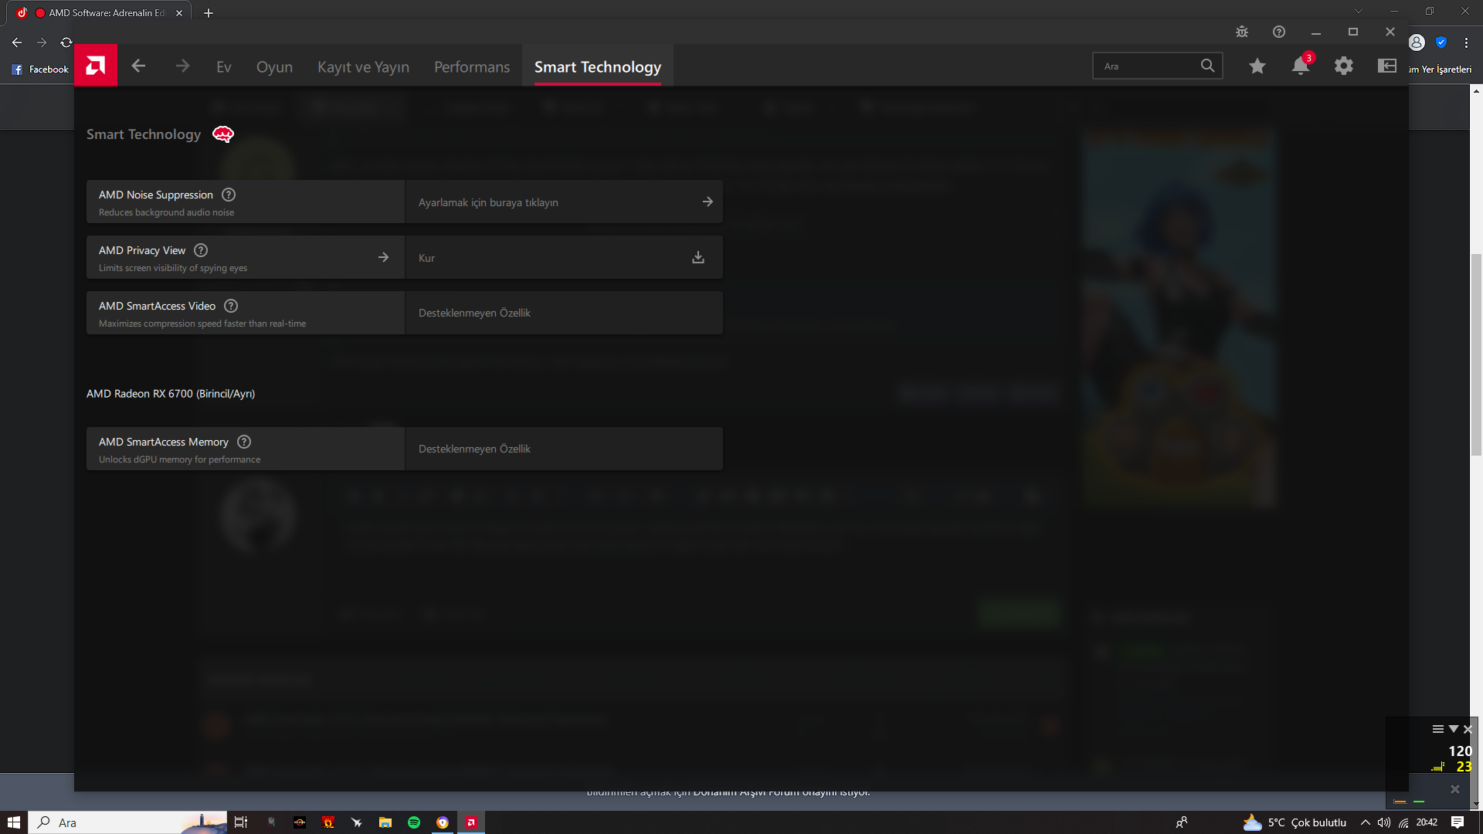Show AMD Noise Suppression help tooltip
The image size is (1483, 834).
tap(229, 195)
